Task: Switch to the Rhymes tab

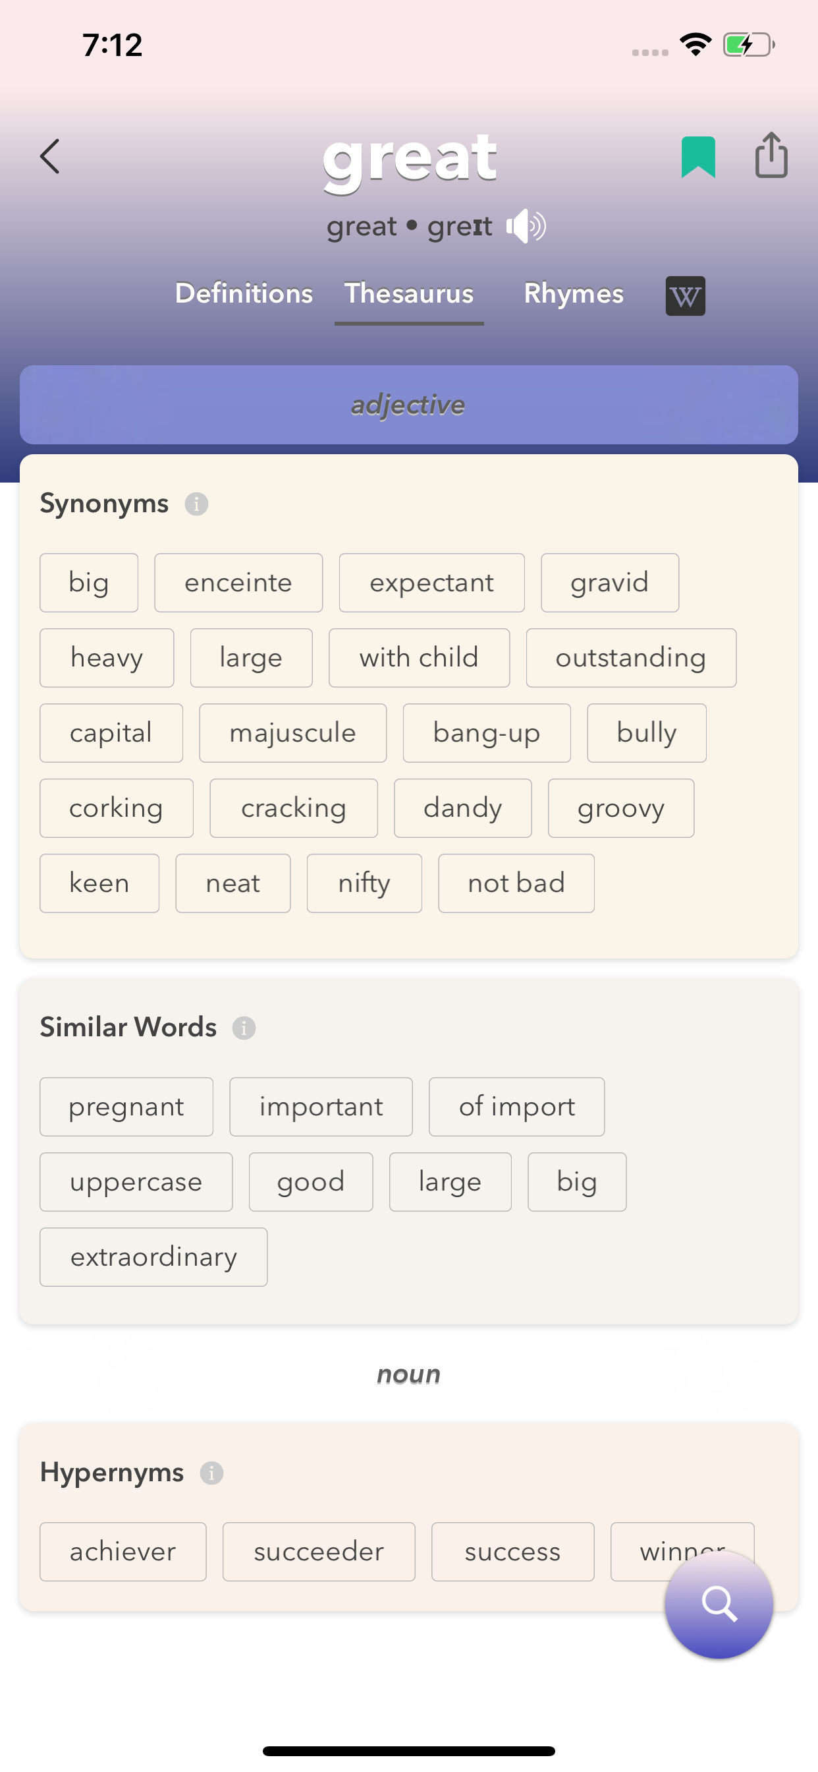Action: pyautogui.click(x=573, y=294)
